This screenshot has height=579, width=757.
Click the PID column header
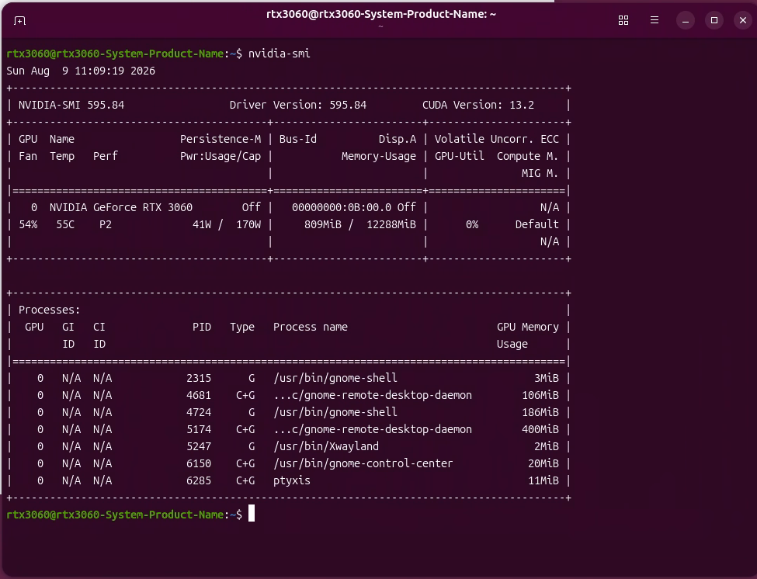(202, 327)
